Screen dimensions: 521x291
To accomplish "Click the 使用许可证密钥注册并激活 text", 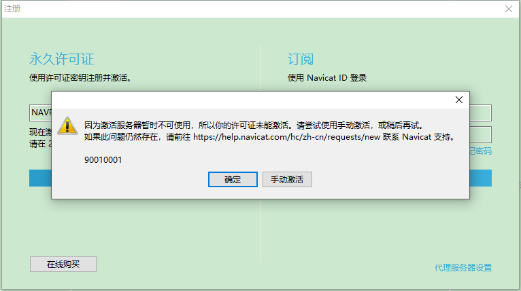I will pyautogui.click(x=80, y=78).
